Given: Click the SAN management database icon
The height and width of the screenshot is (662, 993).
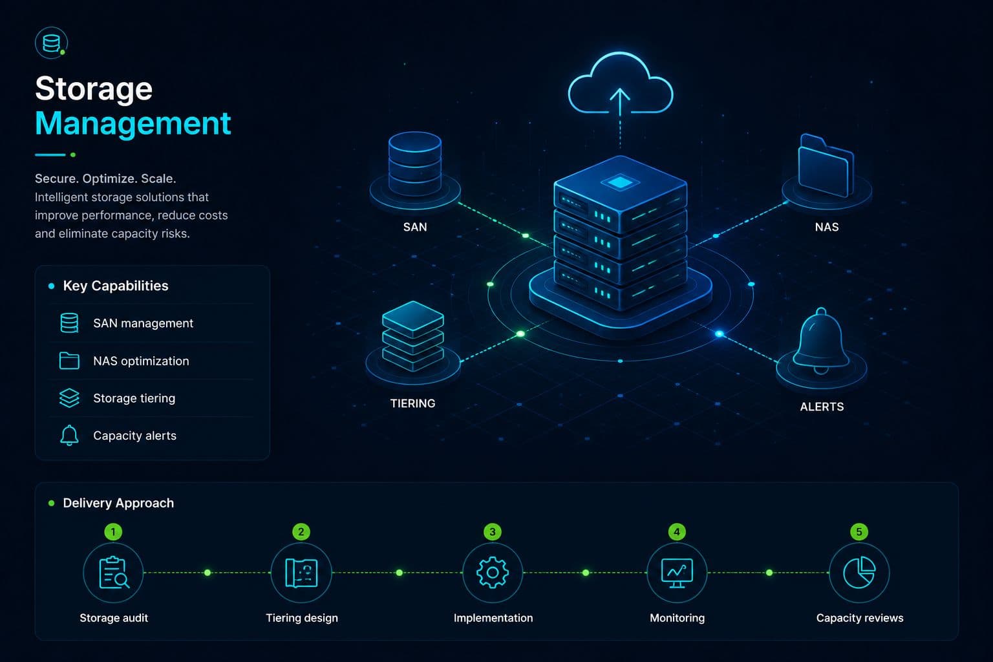Looking at the screenshot, I should coord(69,323).
